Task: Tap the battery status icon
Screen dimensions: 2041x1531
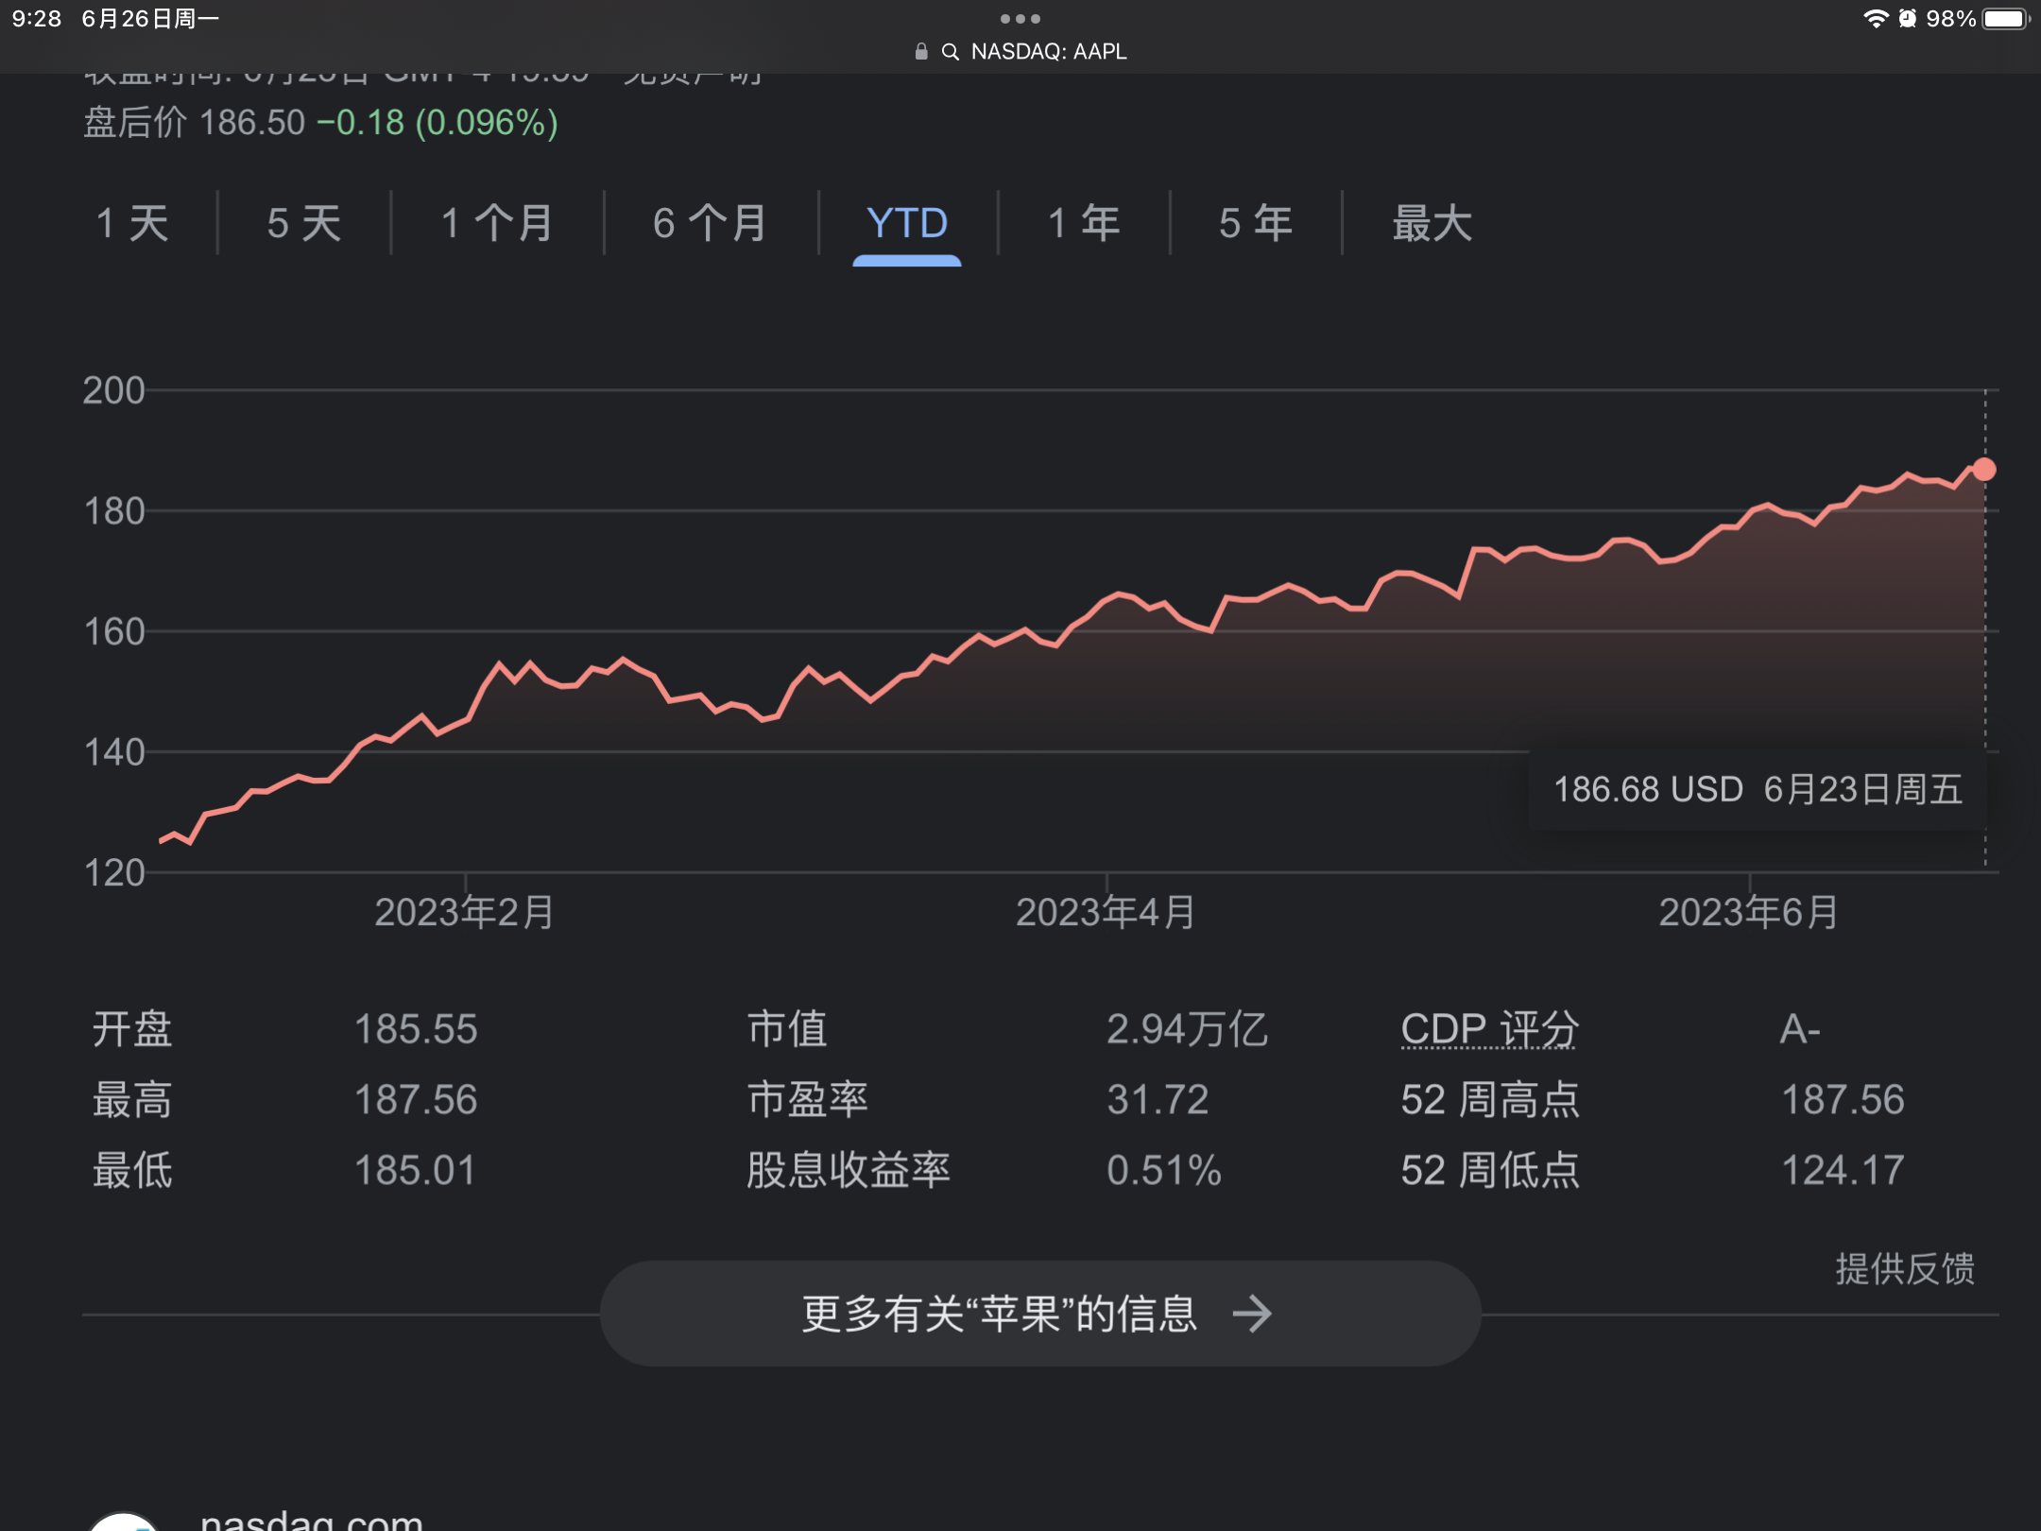Action: point(2005,19)
